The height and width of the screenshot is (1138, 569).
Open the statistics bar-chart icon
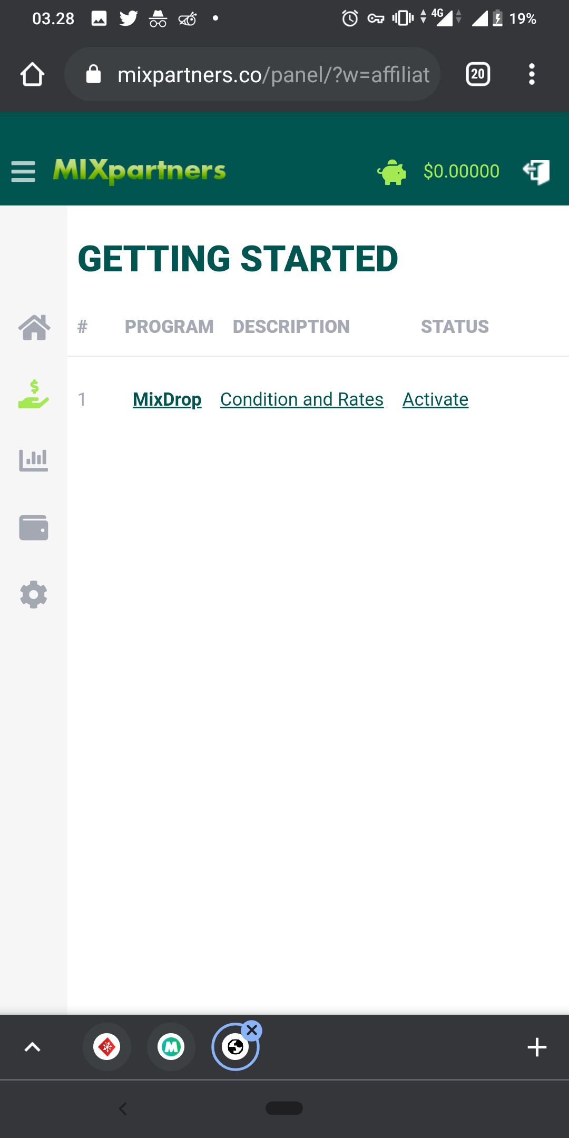33,460
